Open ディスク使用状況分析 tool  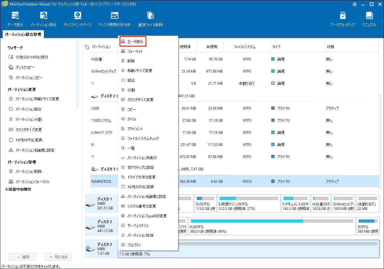[114, 19]
